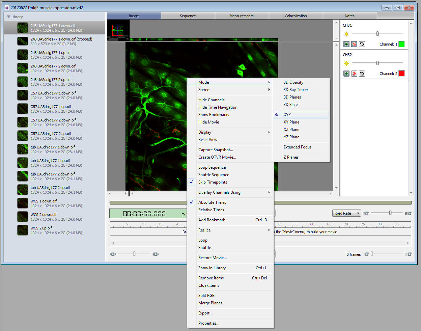Click Capture Snapshot... in the context menu
This screenshot has width=421, height=331.
[x=216, y=150]
